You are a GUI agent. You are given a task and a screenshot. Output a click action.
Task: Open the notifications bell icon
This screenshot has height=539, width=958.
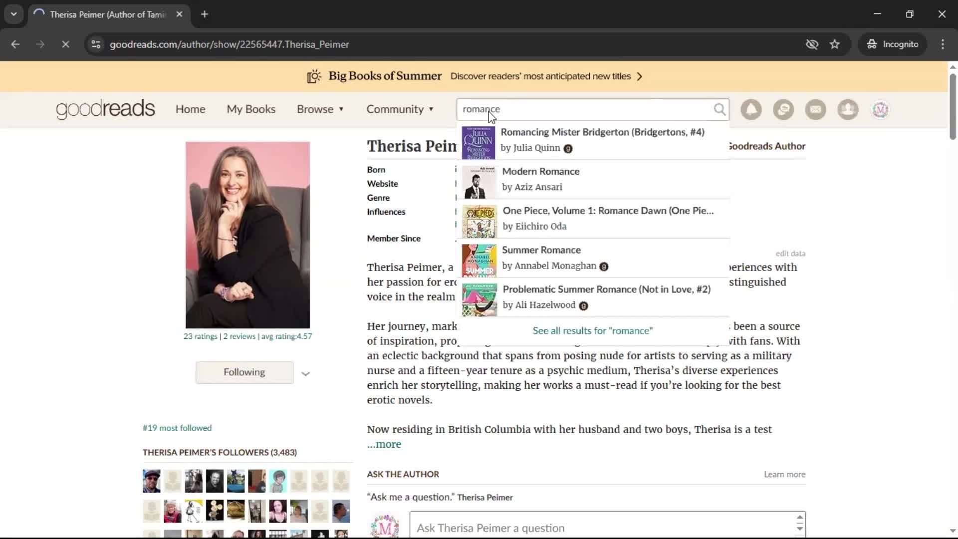click(x=751, y=109)
